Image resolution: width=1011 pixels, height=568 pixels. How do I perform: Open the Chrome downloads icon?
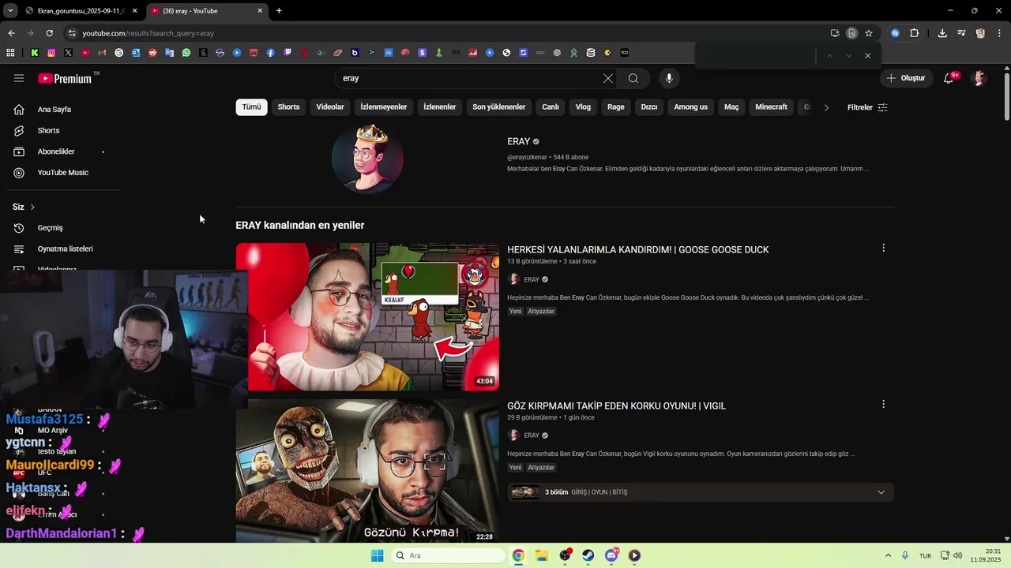click(942, 33)
